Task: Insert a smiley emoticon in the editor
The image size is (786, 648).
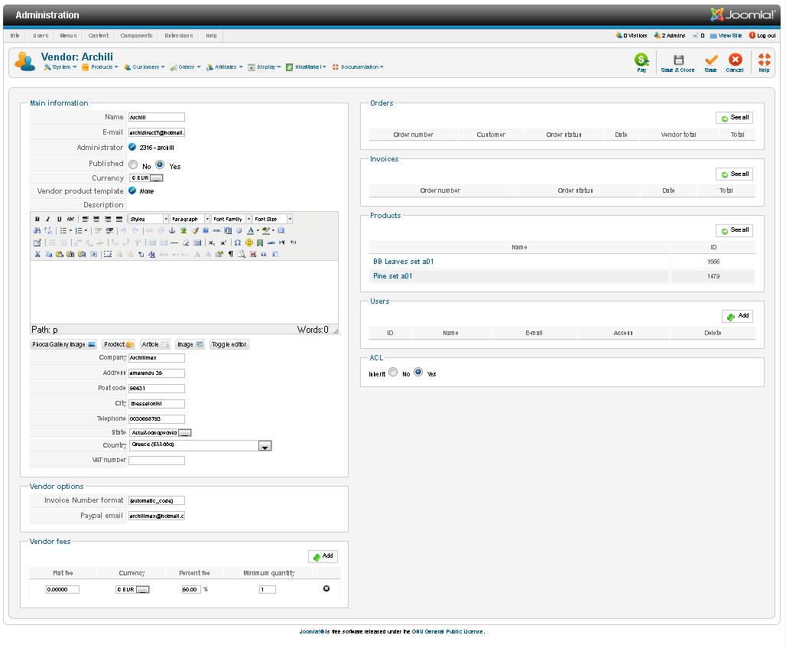Action: (248, 243)
